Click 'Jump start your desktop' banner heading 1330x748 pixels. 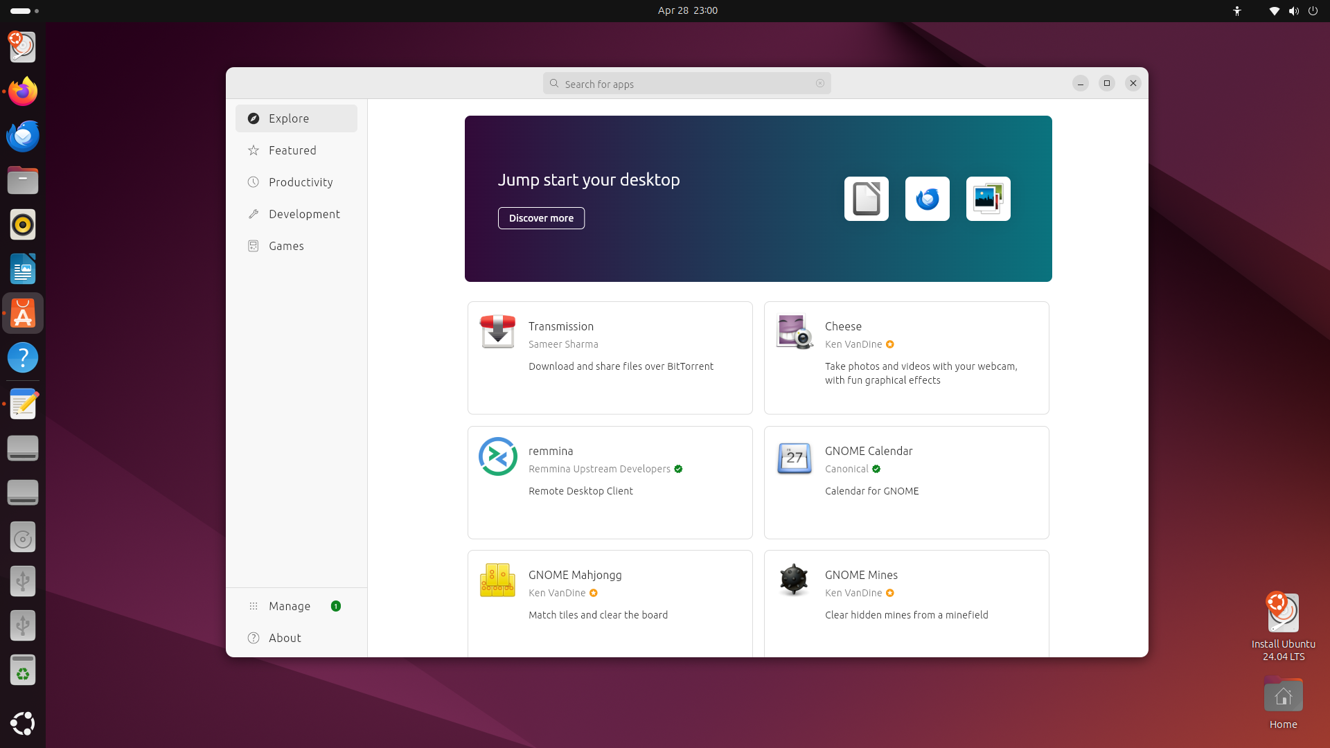589,179
